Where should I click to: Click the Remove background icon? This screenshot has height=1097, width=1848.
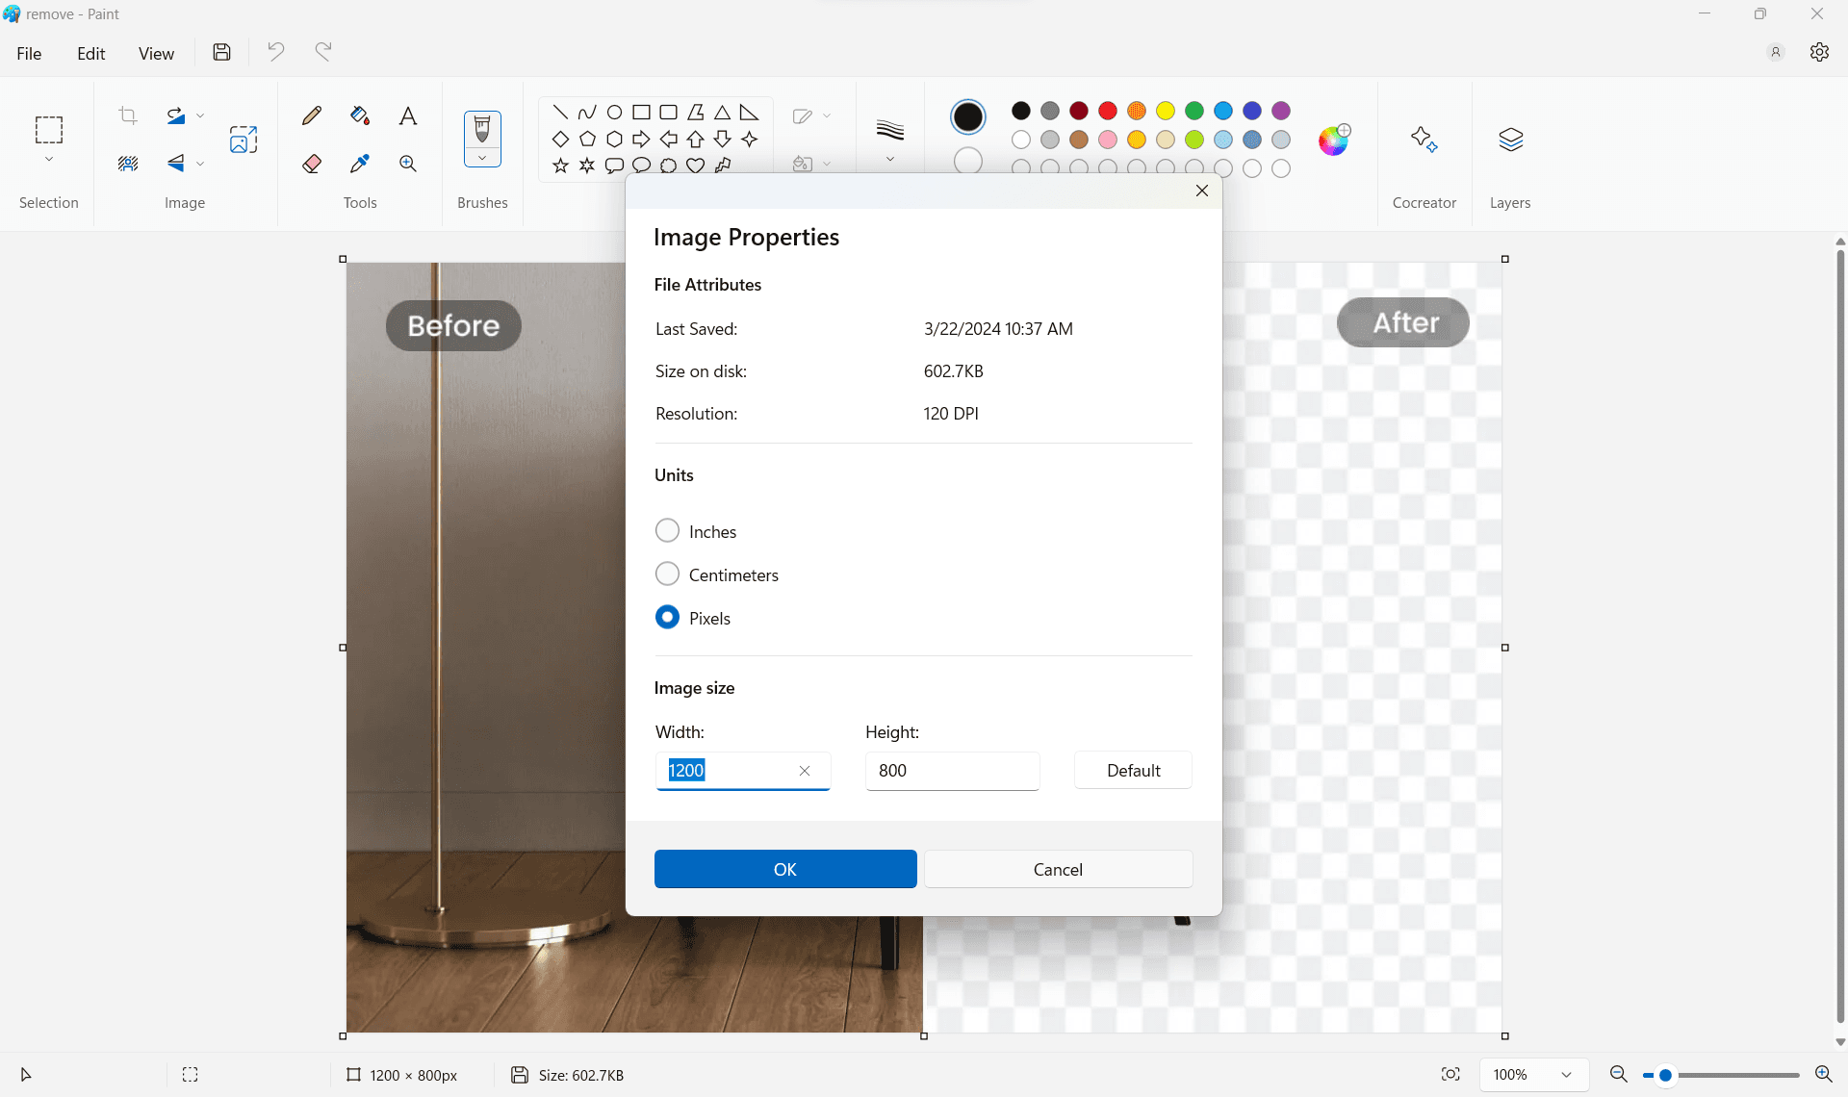pos(128,164)
